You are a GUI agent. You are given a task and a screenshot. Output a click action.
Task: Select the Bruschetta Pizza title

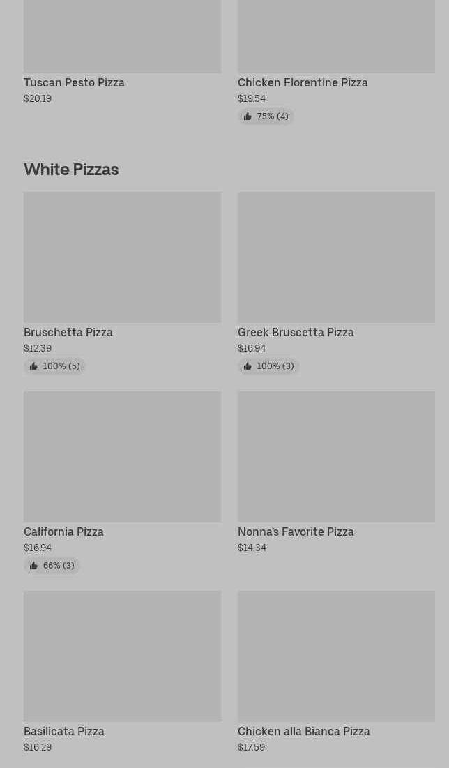pyautogui.click(x=68, y=332)
